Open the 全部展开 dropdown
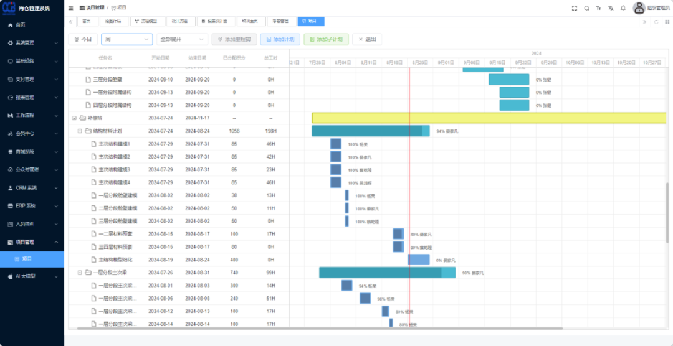 pyautogui.click(x=181, y=39)
